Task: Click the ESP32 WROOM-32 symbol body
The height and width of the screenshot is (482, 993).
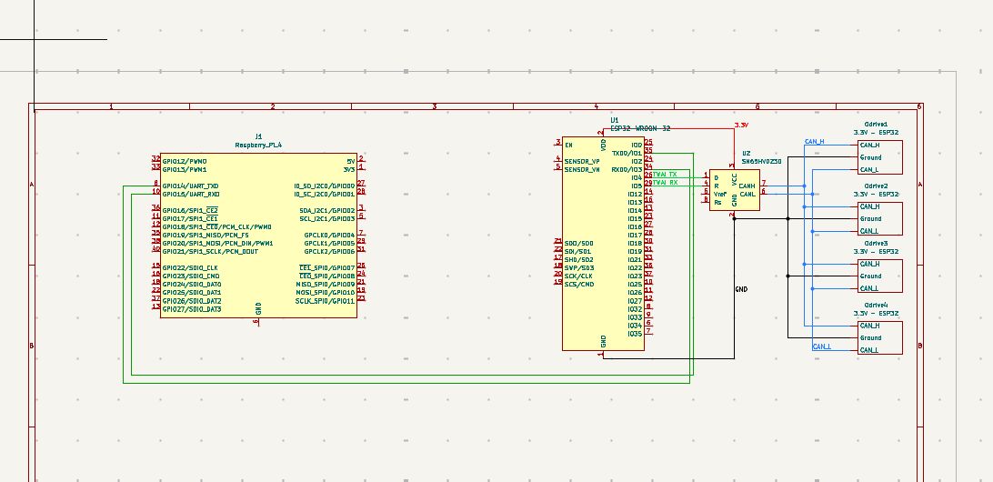Action: pos(603,244)
